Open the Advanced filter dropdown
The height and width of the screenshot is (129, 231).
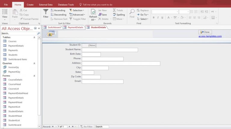77,15
